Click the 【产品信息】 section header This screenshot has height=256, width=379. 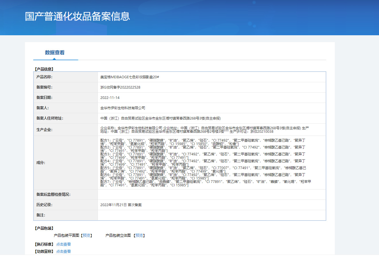pos(44,69)
